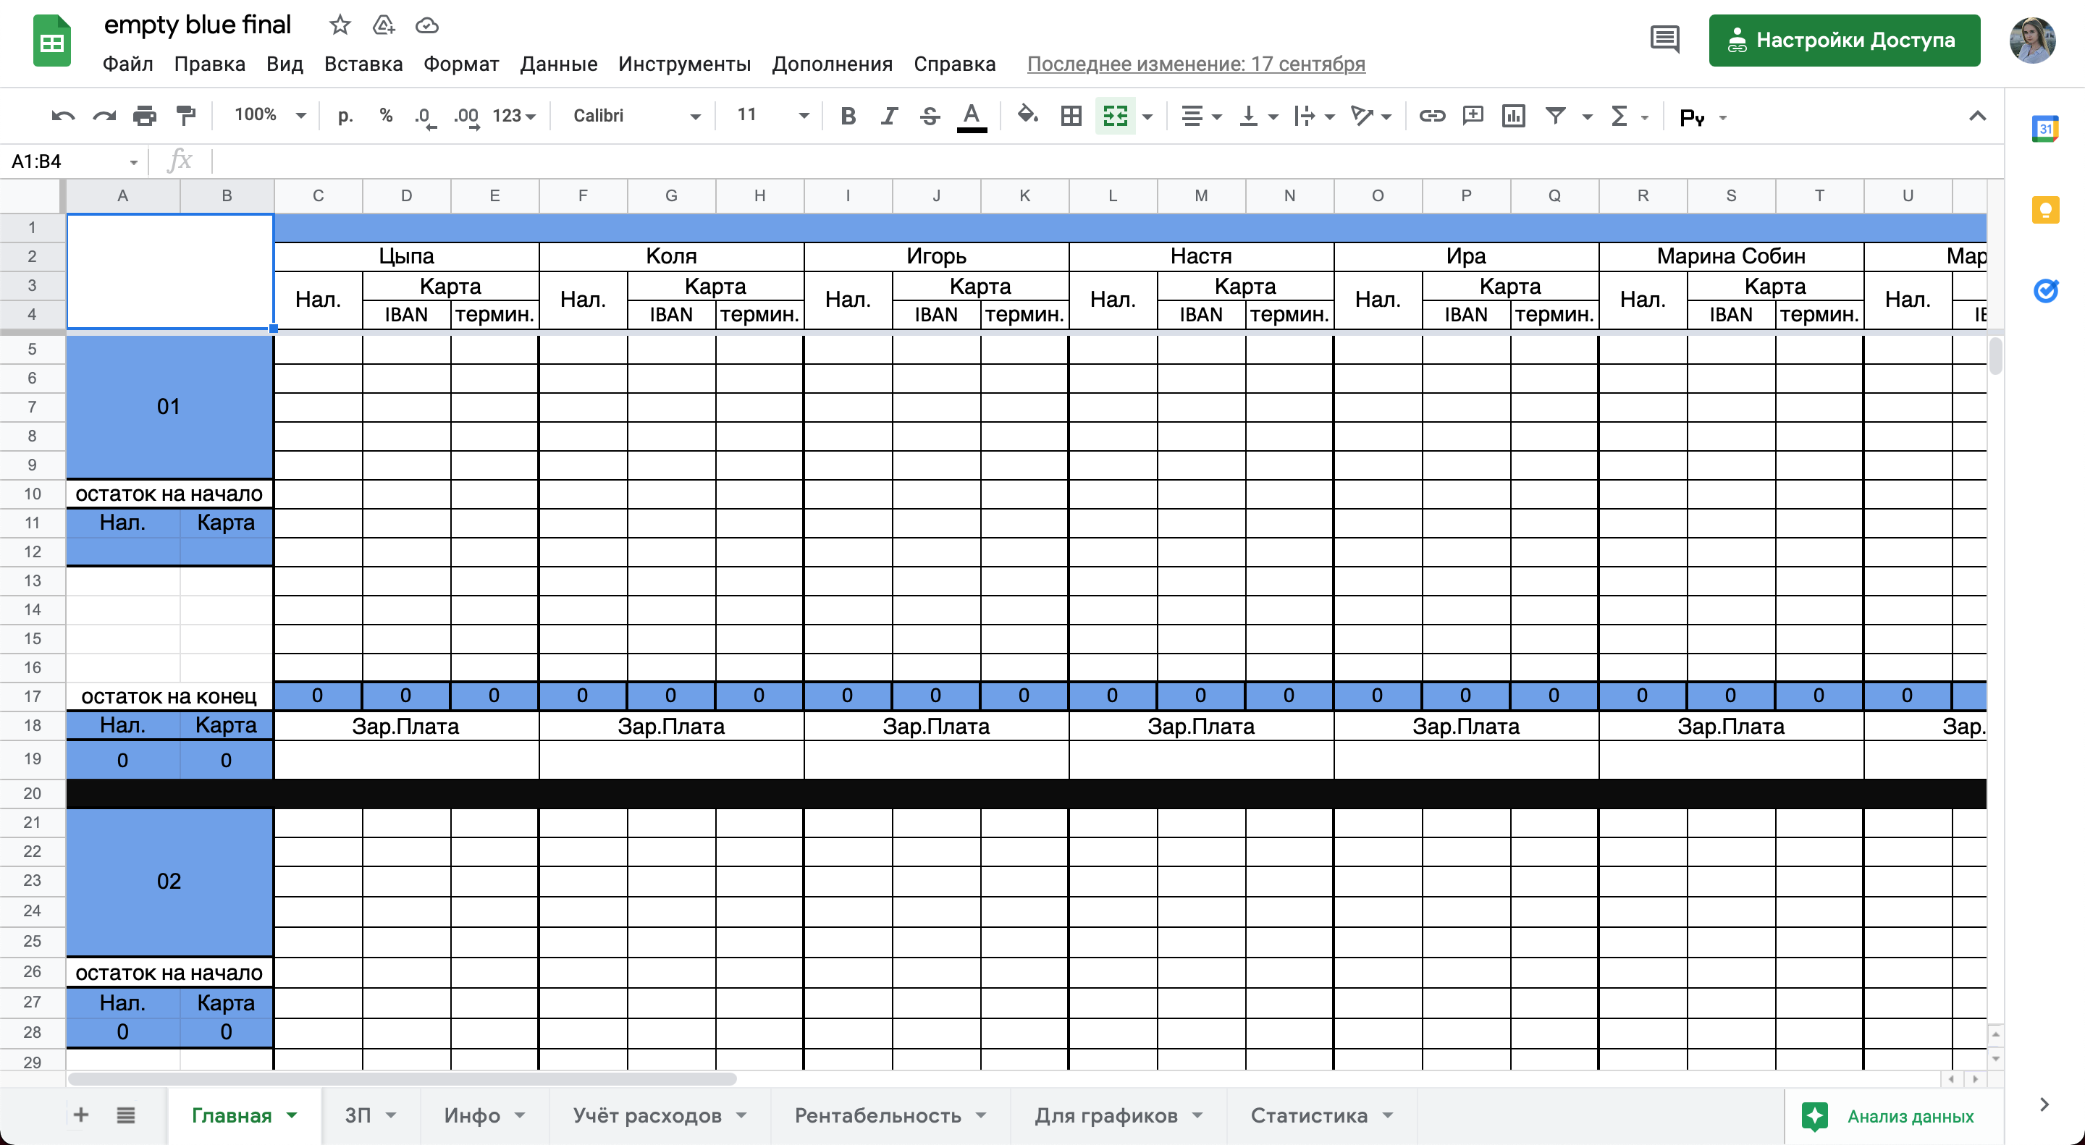Open the Правка menu
The width and height of the screenshot is (2085, 1145).
tap(210, 64)
